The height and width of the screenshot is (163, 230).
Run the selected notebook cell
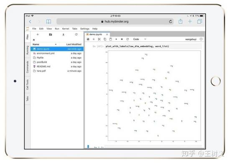[x=116, y=39]
